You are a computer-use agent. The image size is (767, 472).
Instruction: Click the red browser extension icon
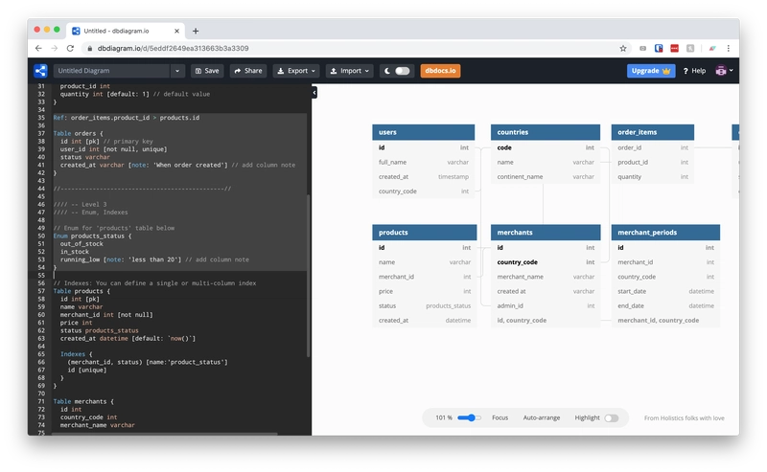675,49
